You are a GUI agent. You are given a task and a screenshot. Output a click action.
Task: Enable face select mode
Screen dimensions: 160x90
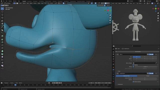(17, 3)
